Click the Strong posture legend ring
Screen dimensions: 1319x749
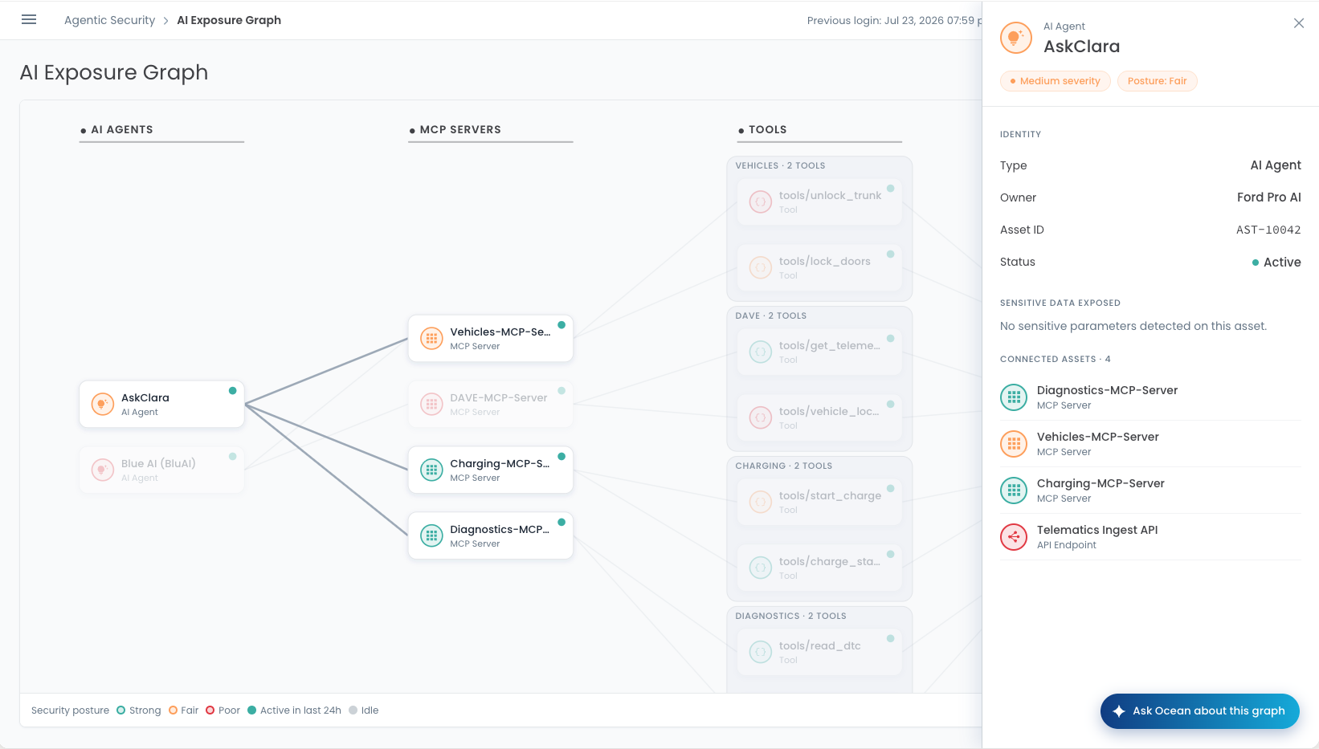[x=120, y=710]
